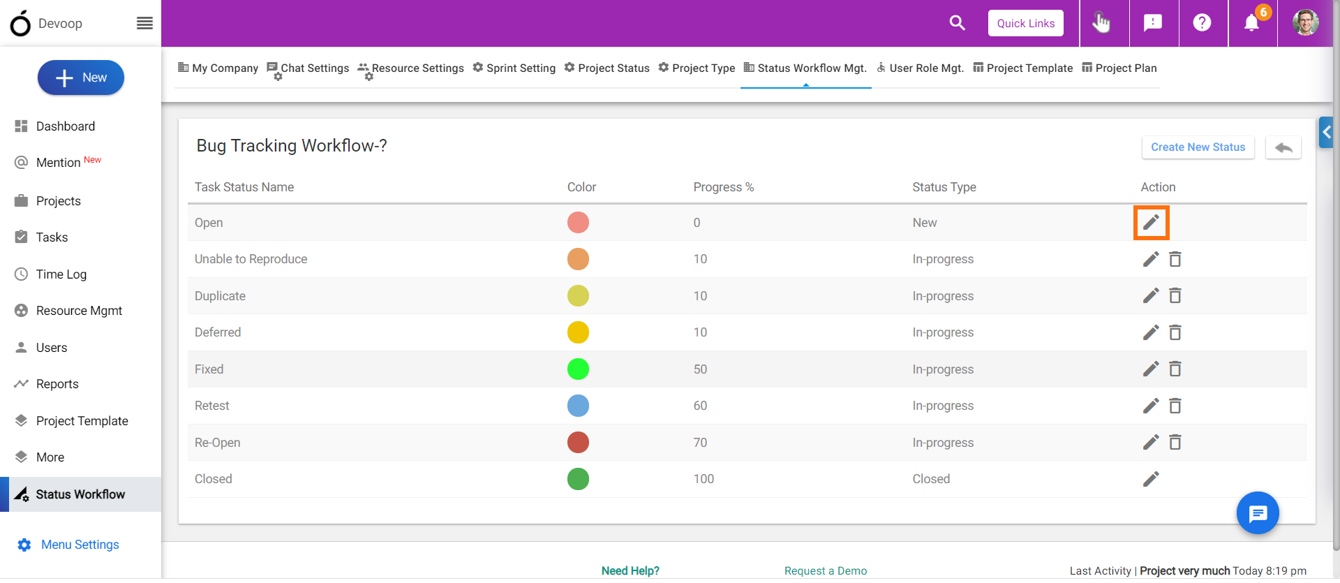Open the help question mark icon
This screenshot has width=1340, height=583.
click(1202, 23)
